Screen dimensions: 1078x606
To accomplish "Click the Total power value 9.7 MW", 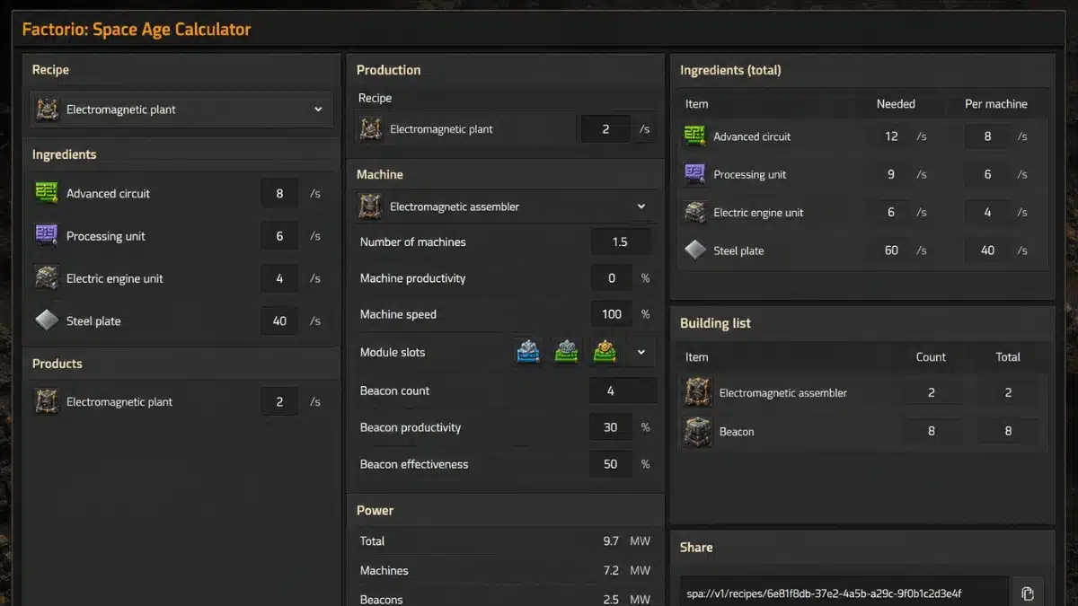I will (x=627, y=541).
